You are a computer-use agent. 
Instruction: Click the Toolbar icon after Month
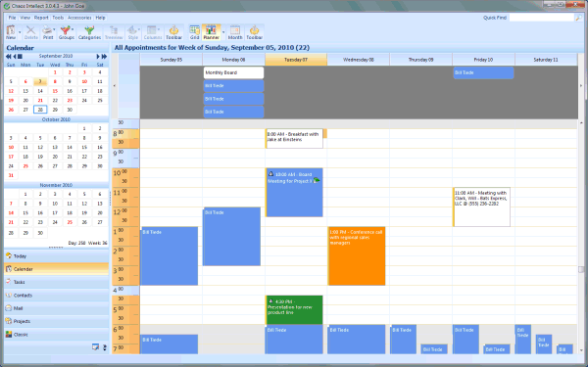[254, 32]
